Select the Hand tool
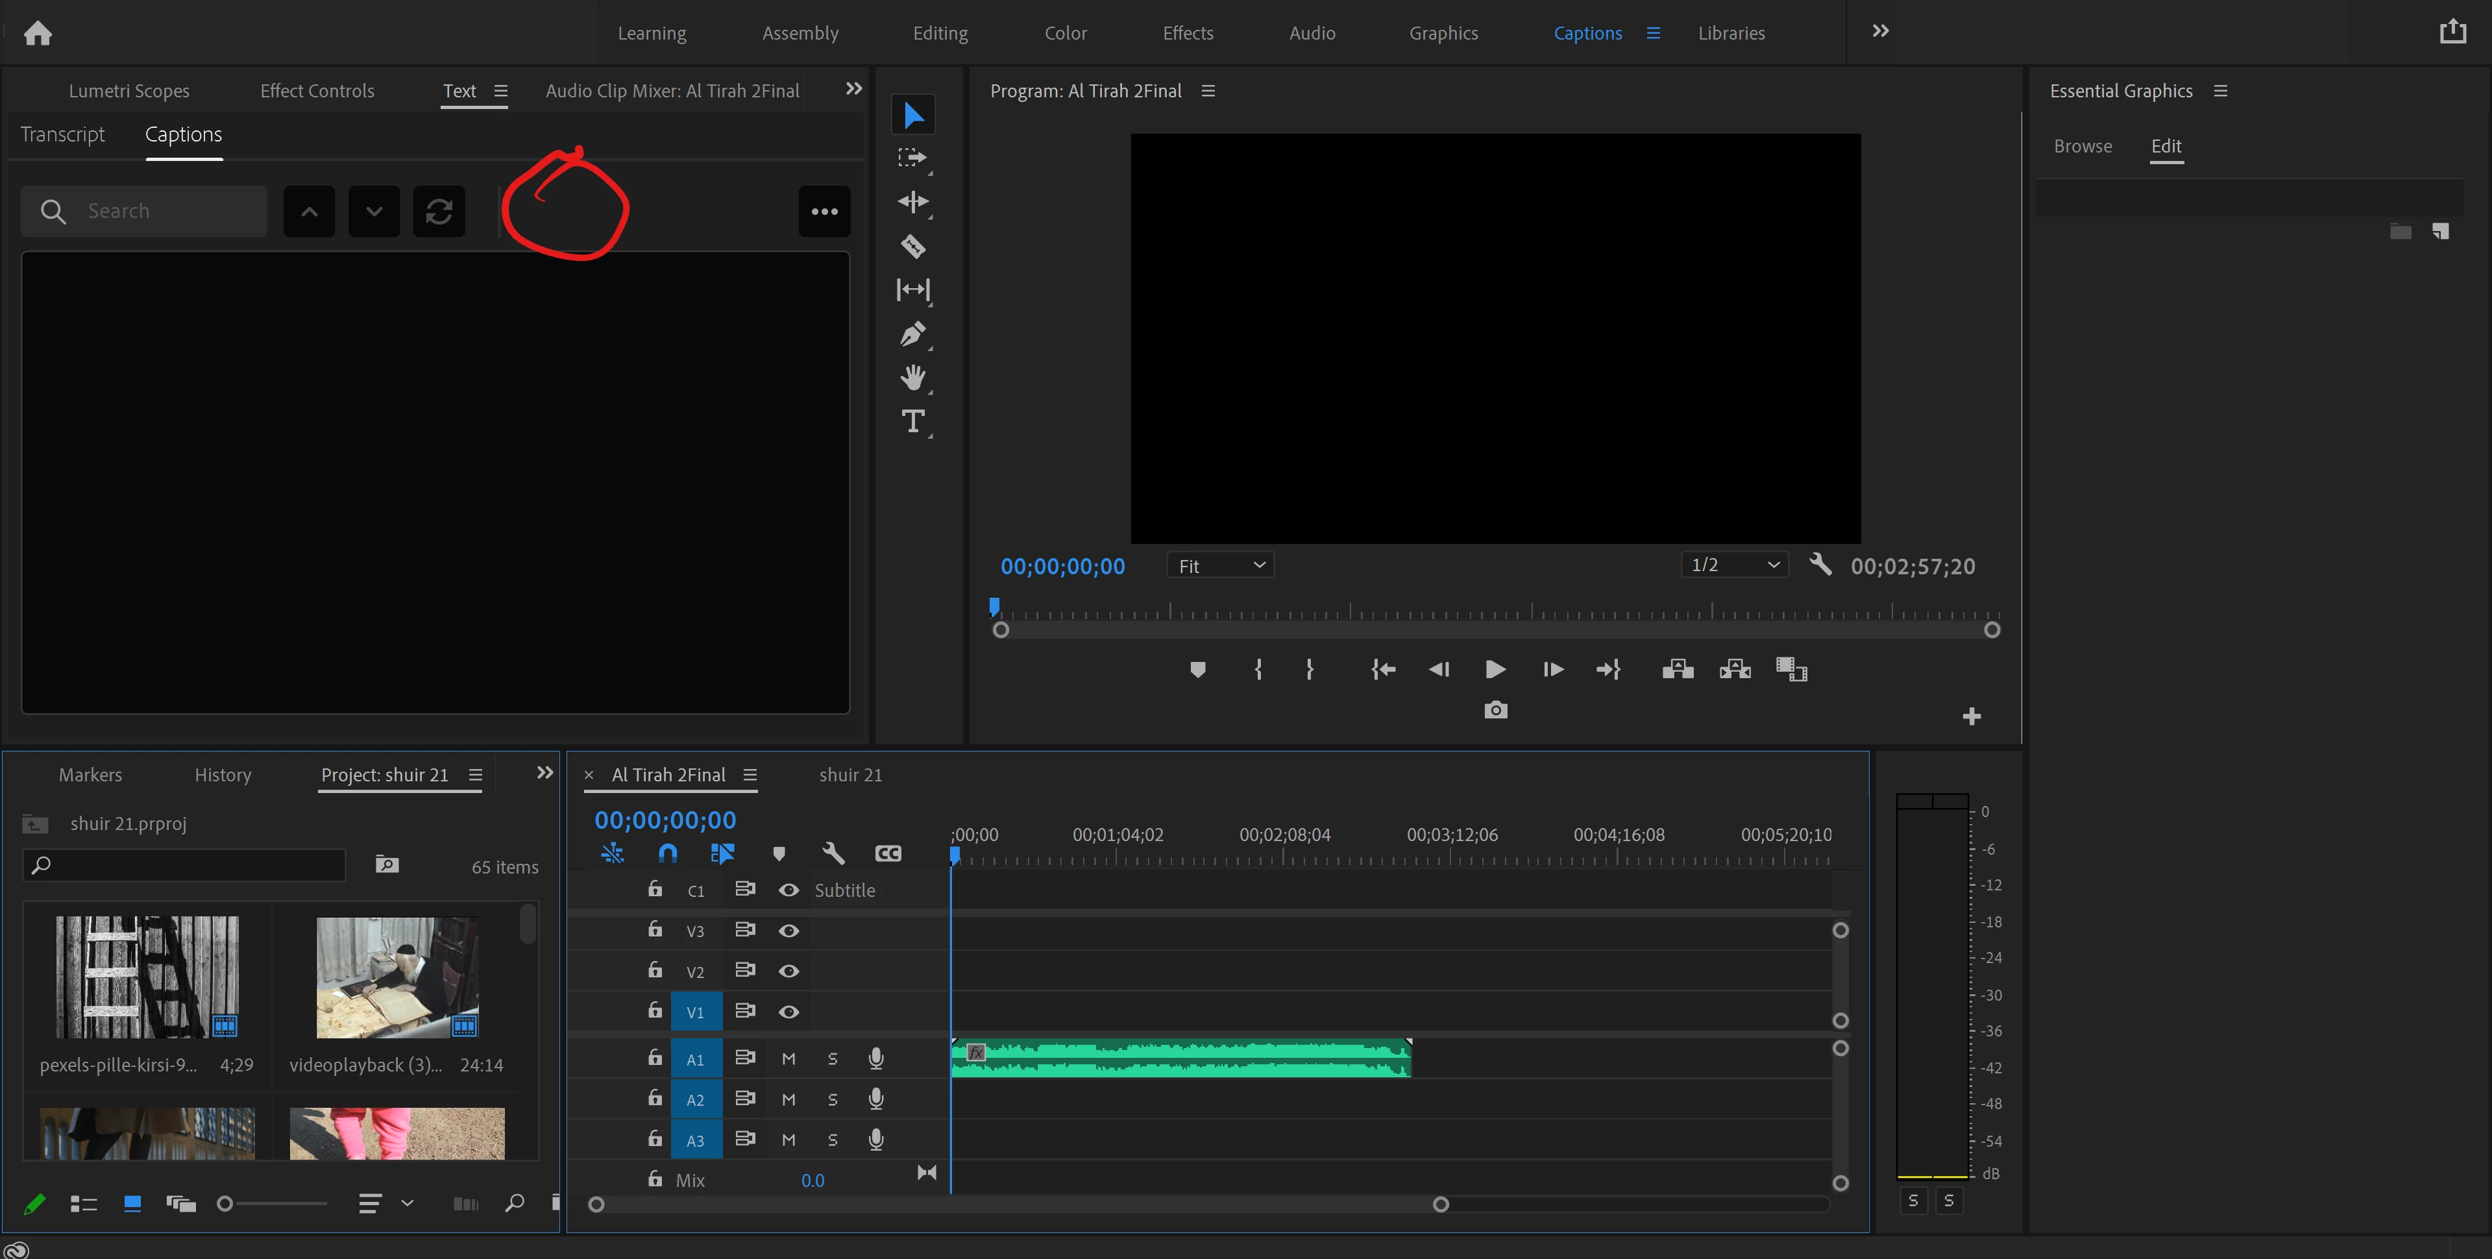This screenshot has width=2492, height=1259. point(912,378)
